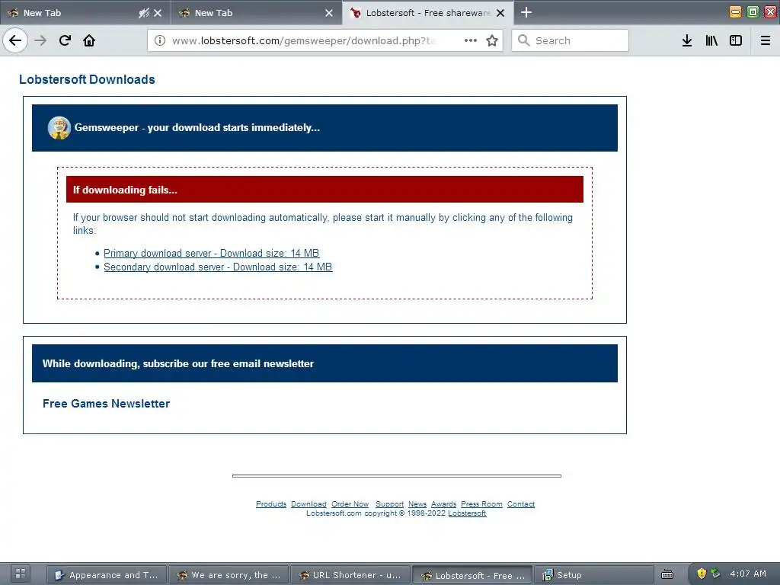
Task: Open the Products footer link
Action: pos(271,504)
